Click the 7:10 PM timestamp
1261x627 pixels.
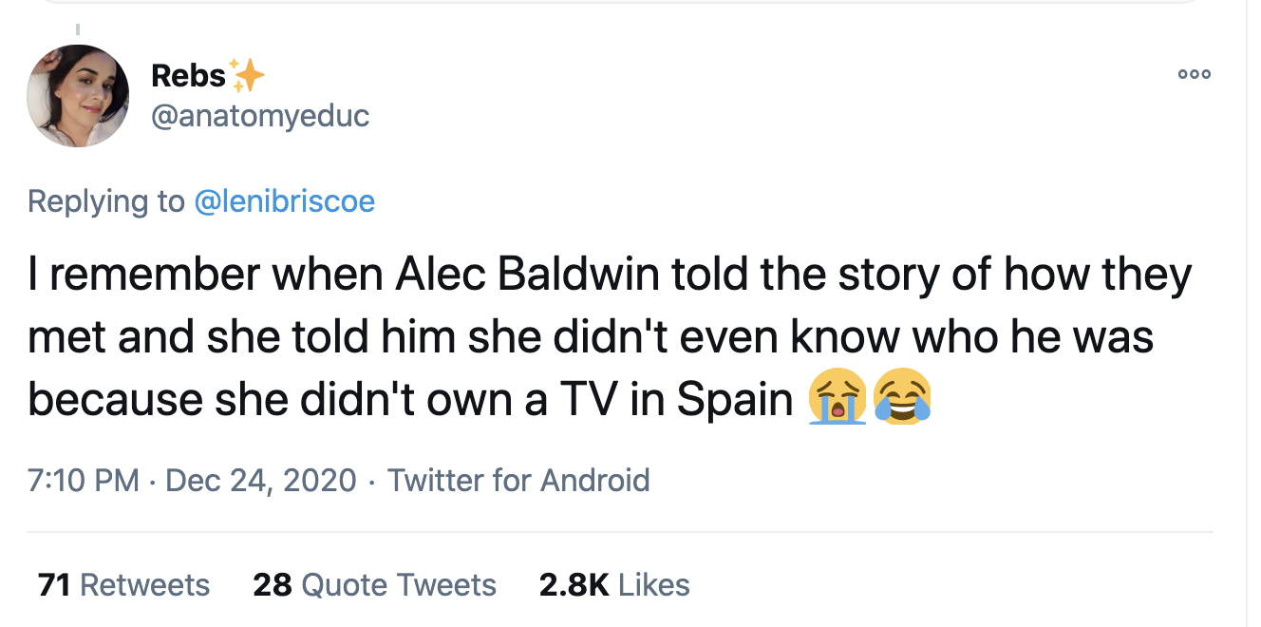(x=85, y=480)
